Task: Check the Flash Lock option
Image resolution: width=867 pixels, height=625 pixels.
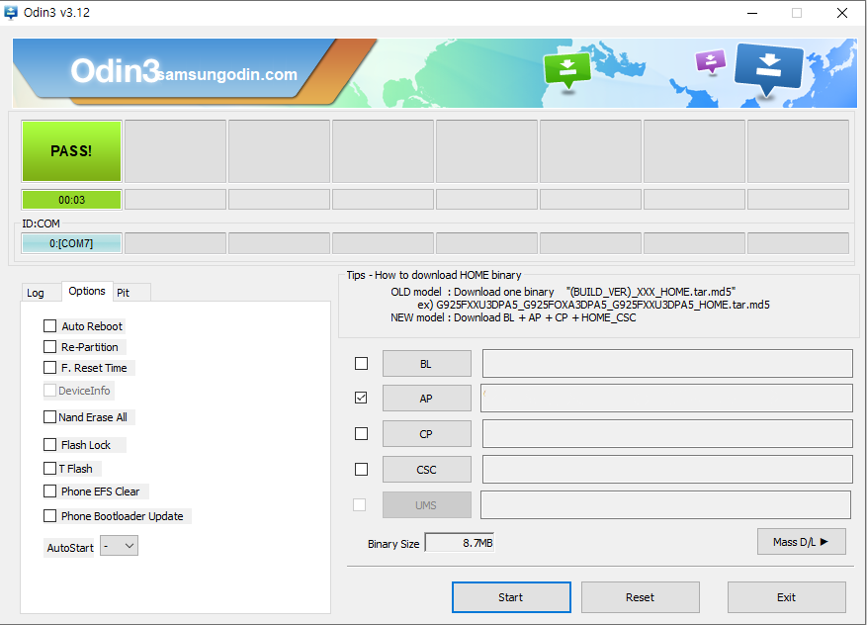Action: point(49,445)
